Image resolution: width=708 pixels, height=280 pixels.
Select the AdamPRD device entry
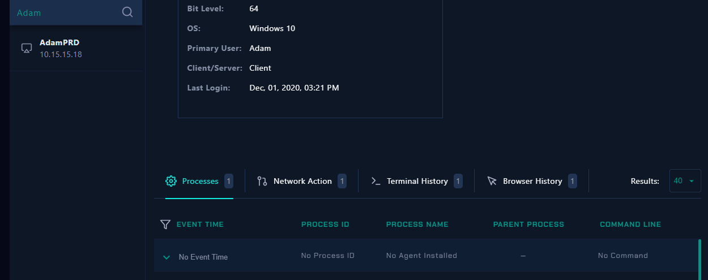click(x=76, y=49)
